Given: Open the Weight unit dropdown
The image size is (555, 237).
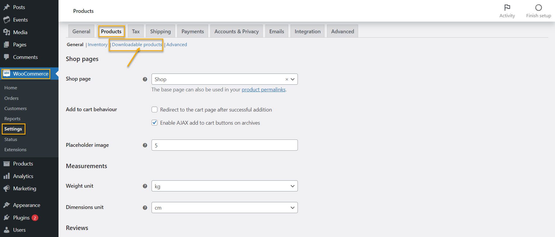Looking at the screenshot, I should [x=224, y=186].
